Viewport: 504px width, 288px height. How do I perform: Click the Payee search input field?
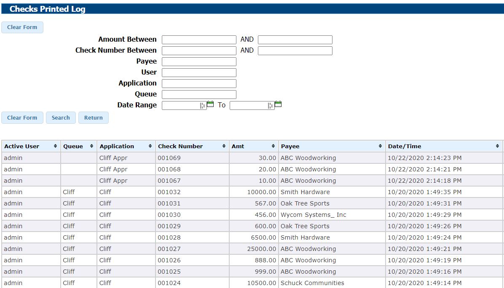click(198, 61)
